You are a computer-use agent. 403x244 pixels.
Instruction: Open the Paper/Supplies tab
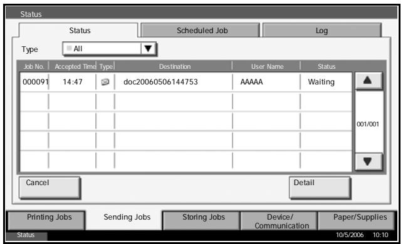point(357,220)
